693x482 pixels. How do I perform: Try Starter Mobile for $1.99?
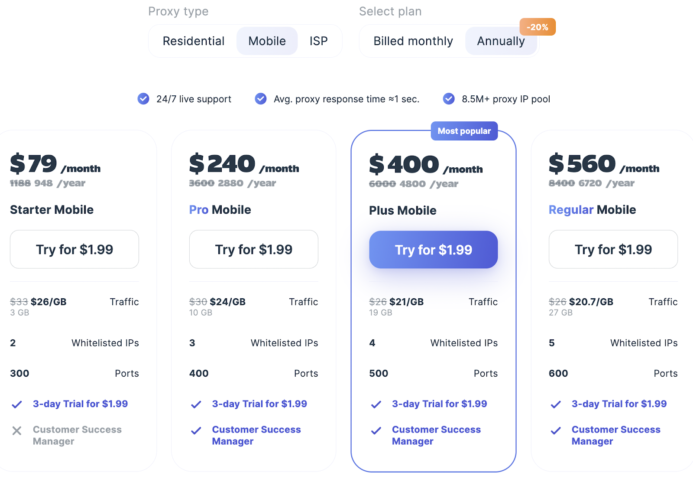tap(74, 249)
